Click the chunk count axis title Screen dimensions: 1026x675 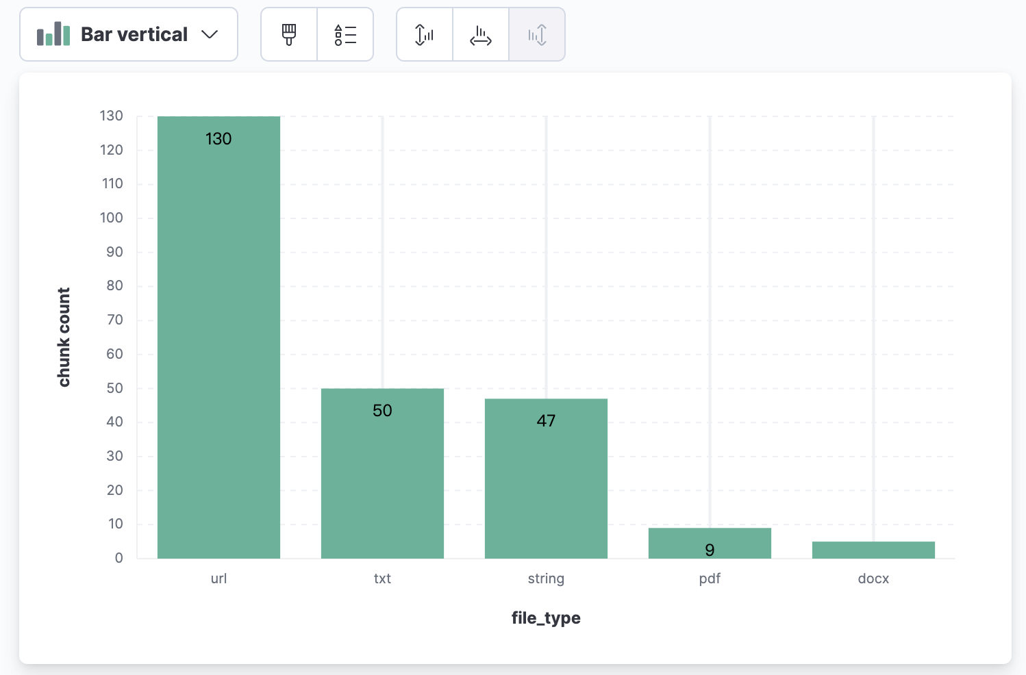(x=64, y=337)
